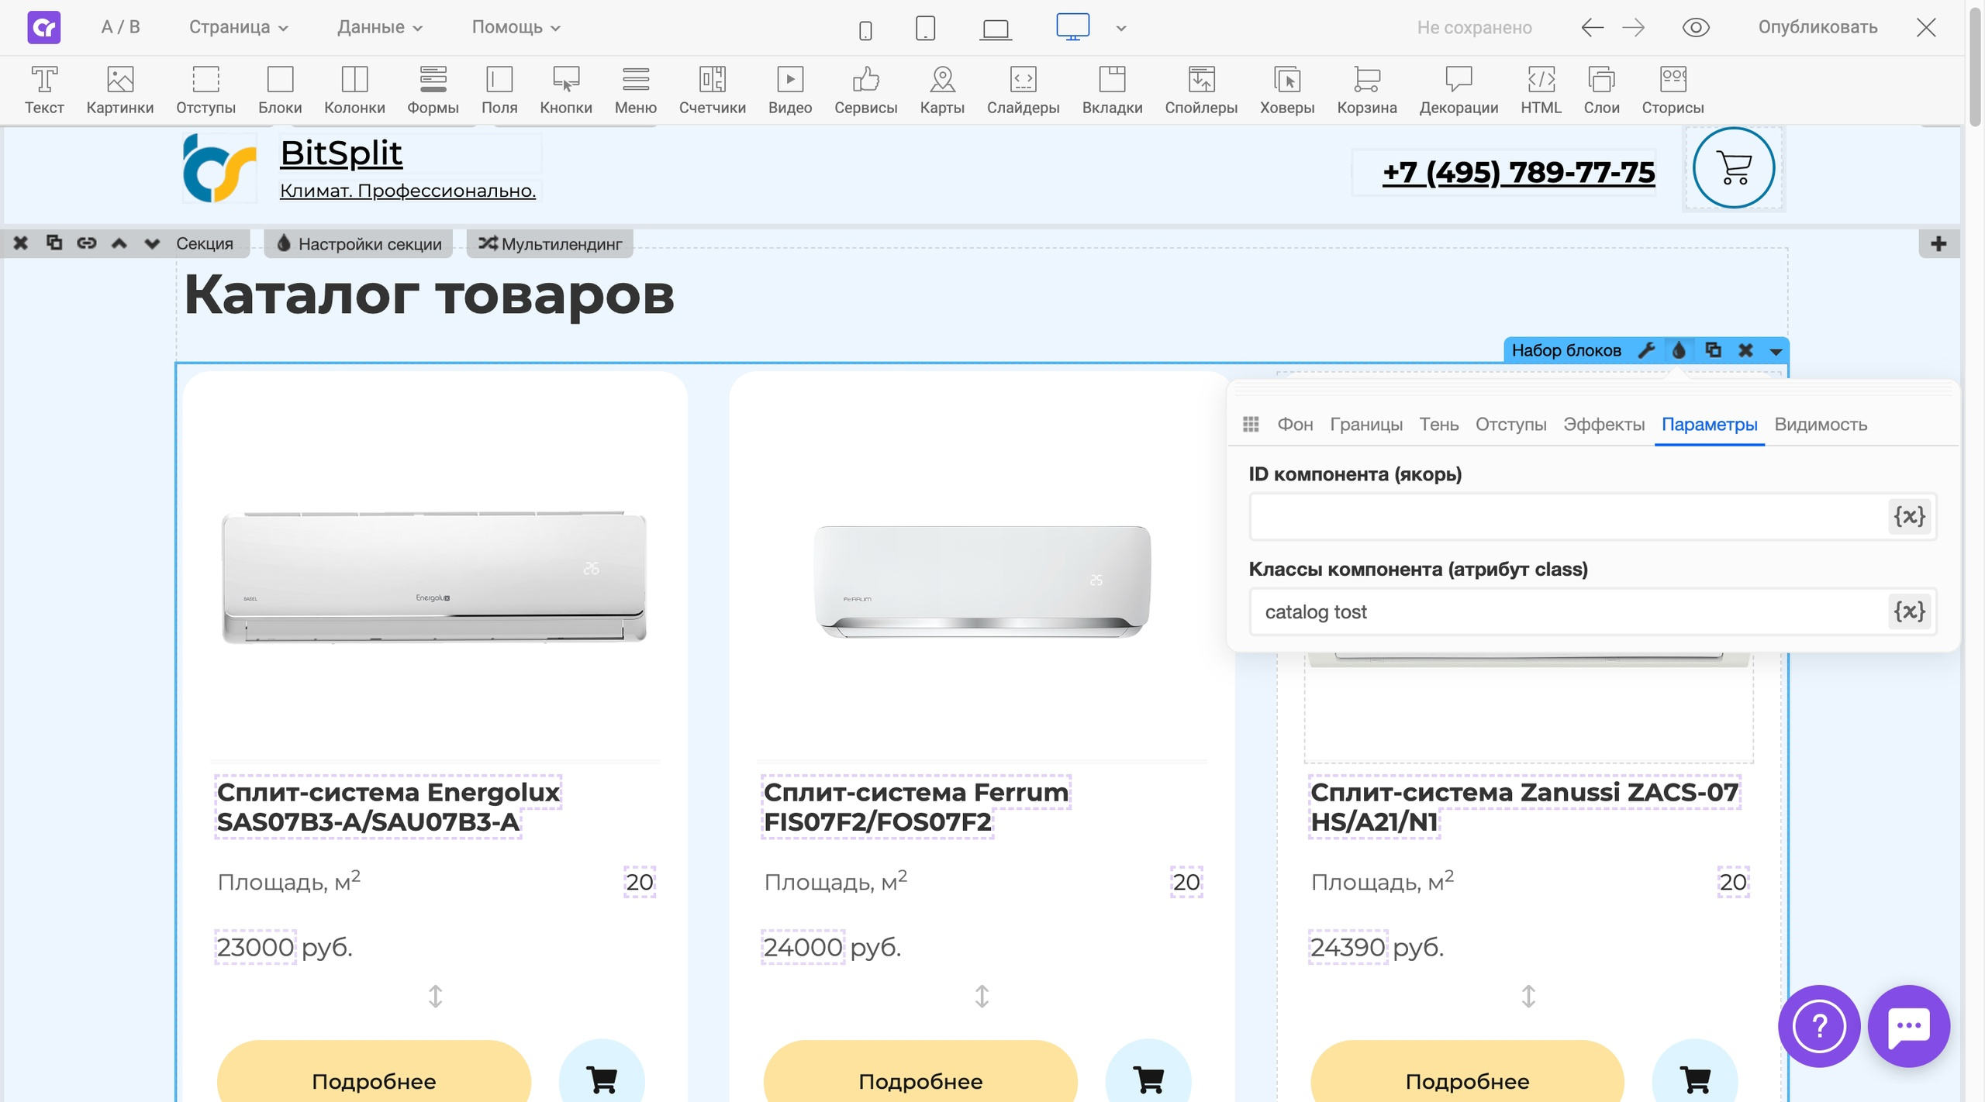The image size is (1985, 1102).
Task: Choose the Блоки tool
Action: coord(280,90)
